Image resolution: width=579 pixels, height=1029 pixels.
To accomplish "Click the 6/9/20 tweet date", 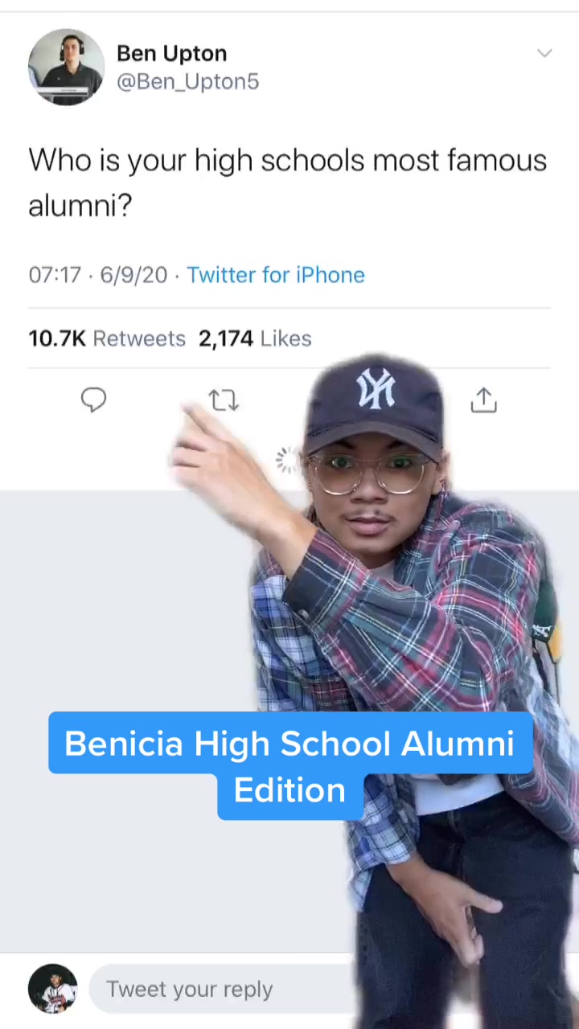I will click(x=133, y=275).
